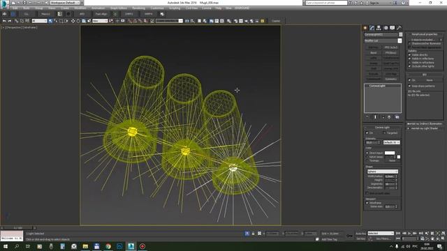Open the Hierarchy command panel tab
This screenshot has height=251, width=447.
(379, 28)
